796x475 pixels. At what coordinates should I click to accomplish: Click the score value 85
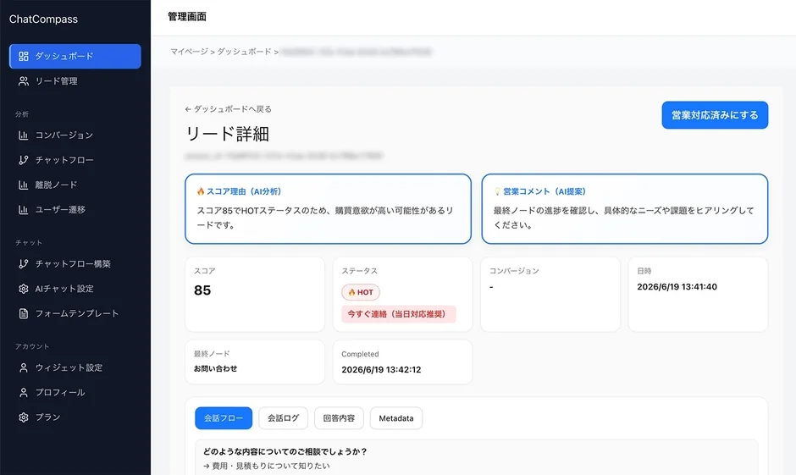[x=202, y=290]
